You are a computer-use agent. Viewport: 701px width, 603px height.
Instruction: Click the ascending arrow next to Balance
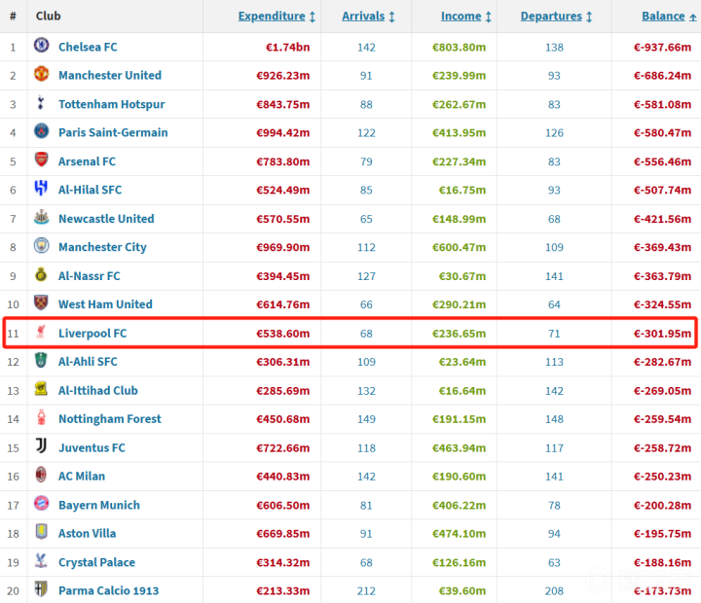[x=692, y=18]
